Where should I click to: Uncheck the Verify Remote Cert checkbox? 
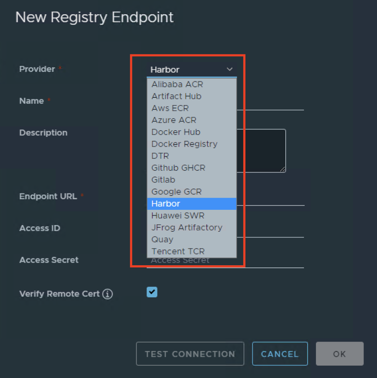click(152, 292)
